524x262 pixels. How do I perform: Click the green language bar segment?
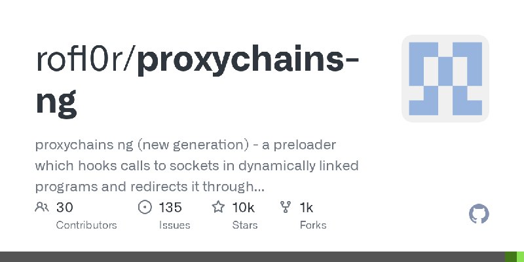tap(510, 257)
